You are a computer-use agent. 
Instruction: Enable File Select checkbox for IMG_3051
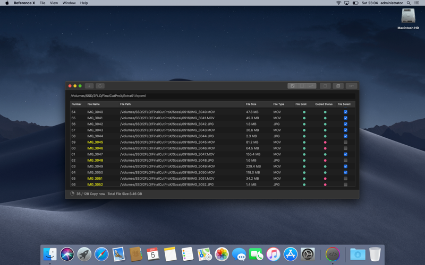(345, 179)
